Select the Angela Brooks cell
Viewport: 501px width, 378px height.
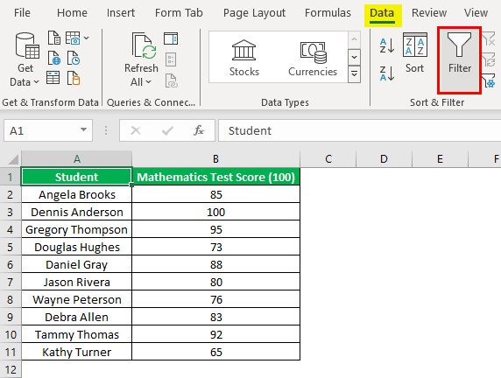77,194
